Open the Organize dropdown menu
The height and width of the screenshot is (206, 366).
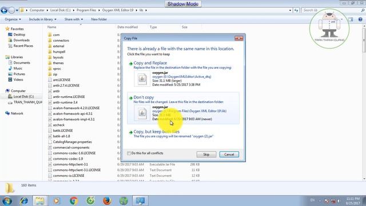point(13,19)
